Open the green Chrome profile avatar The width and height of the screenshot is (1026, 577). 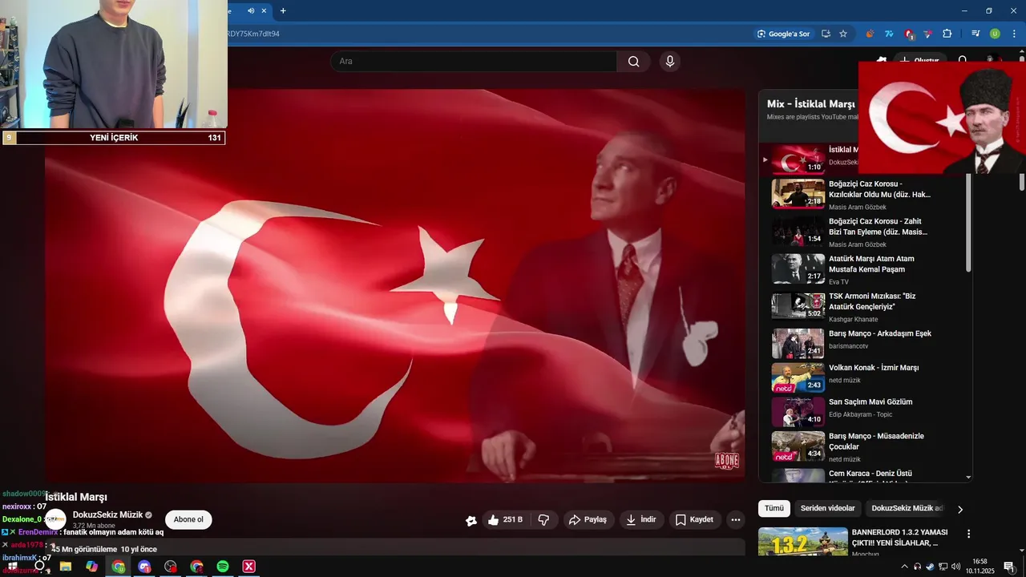[x=995, y=34]
